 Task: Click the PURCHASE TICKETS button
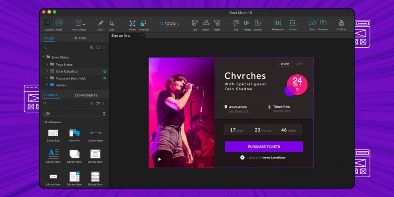tap(264, 147)
